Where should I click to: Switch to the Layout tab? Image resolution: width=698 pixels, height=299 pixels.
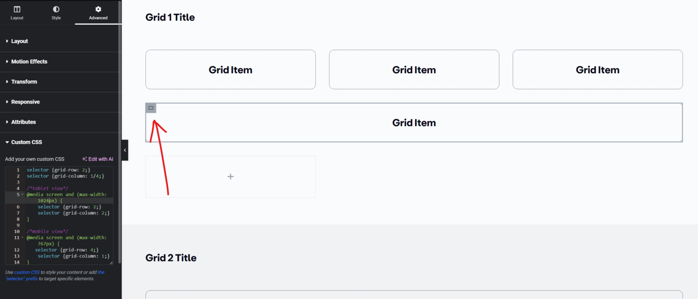[x=17, y=12]
